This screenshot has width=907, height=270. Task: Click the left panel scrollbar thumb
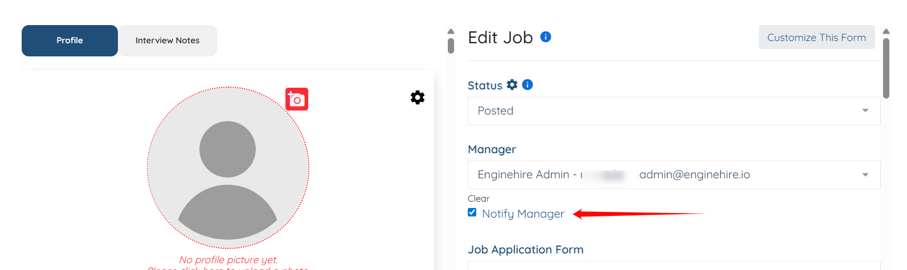[x=451, y=46]
